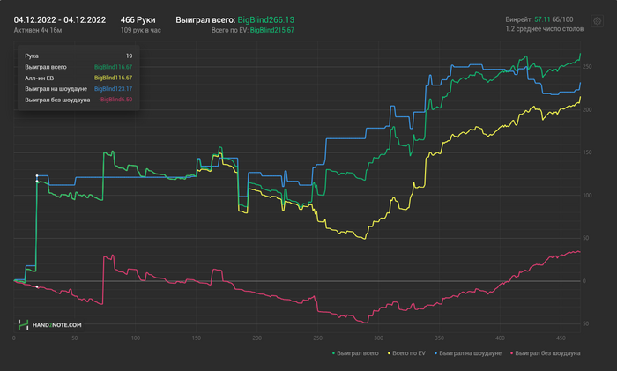The height and width of the screenshot is (371, 617).
Task: Click the y-axis label 100
Action: pos(587,195)
